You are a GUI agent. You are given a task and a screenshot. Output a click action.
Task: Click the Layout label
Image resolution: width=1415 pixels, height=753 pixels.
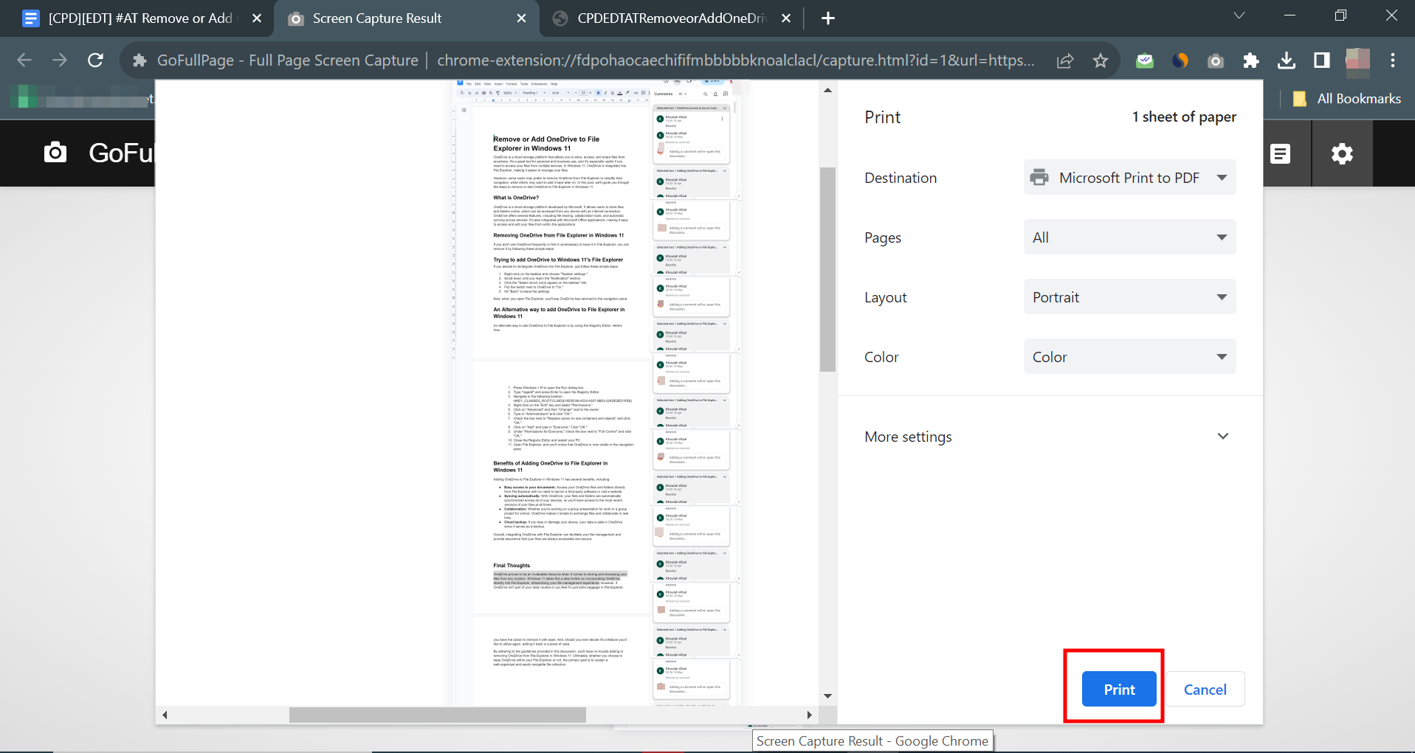pos(886,297)
